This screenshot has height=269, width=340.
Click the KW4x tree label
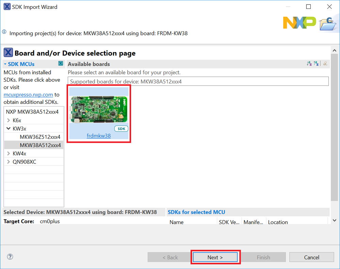(x=19, y=153)
